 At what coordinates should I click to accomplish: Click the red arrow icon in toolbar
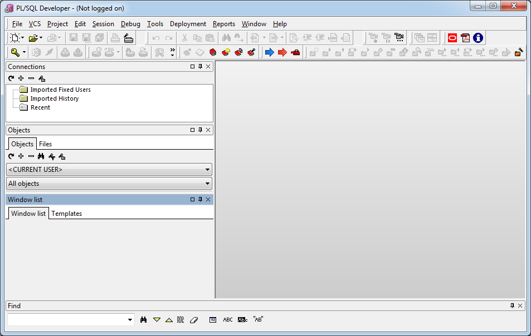click(x=282, y=52)
